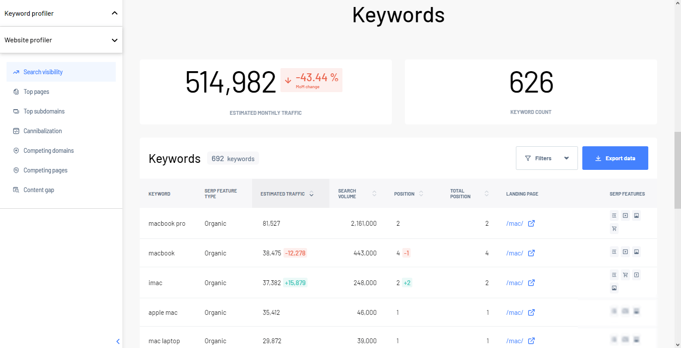Click video SERP icon in macbook pro row
Image resolution: width=681 pixels, height=348 pixels.
pos(626,215)
